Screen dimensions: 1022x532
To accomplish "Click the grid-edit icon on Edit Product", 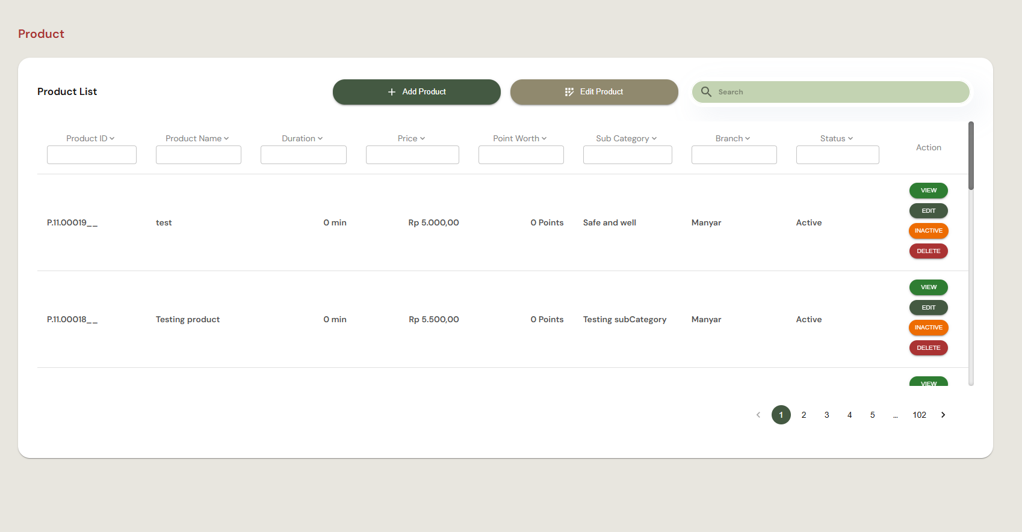I will [569, 92].
